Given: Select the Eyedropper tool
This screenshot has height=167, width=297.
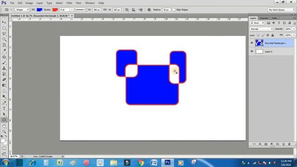Looking at the screenshot, I should (x=4, y=51).
